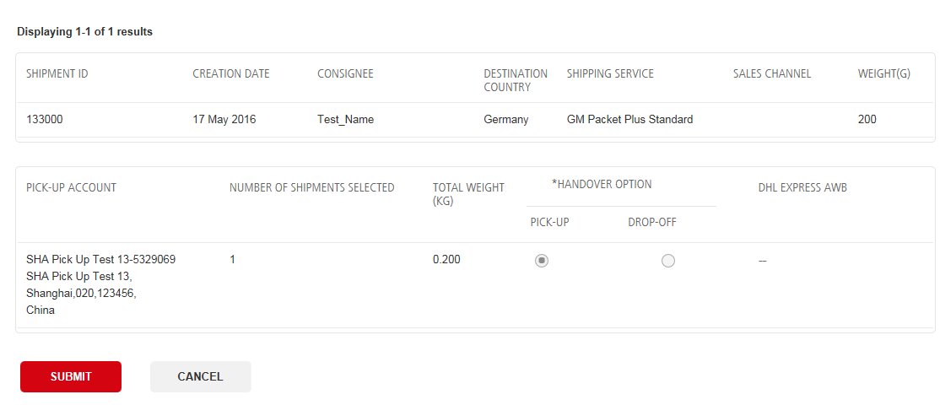Click the 17 May 2016 date cell

coord(224,120)
